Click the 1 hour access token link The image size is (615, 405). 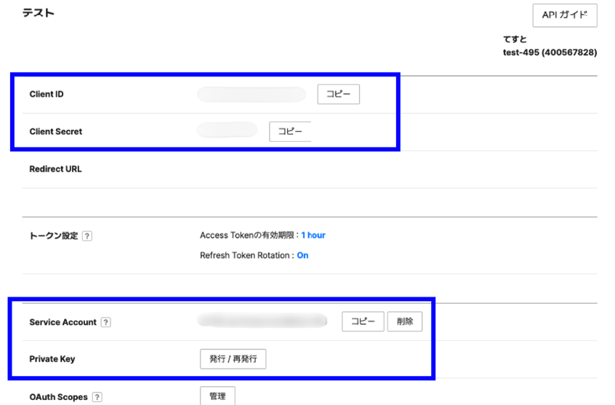(313, 236)
